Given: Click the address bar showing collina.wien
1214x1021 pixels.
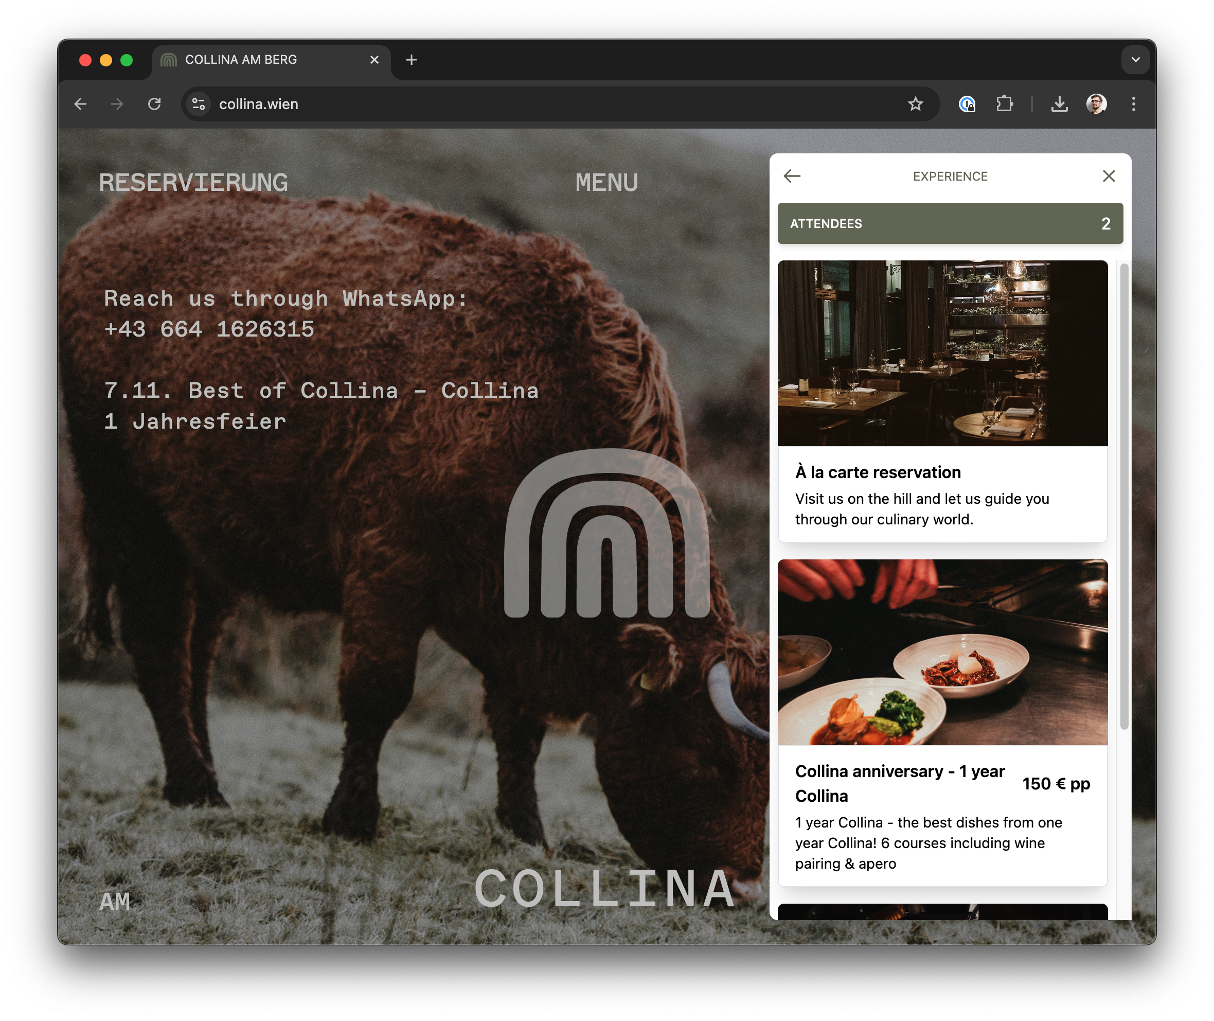Looking at the screenshot, I should click(x=560, y=104).
